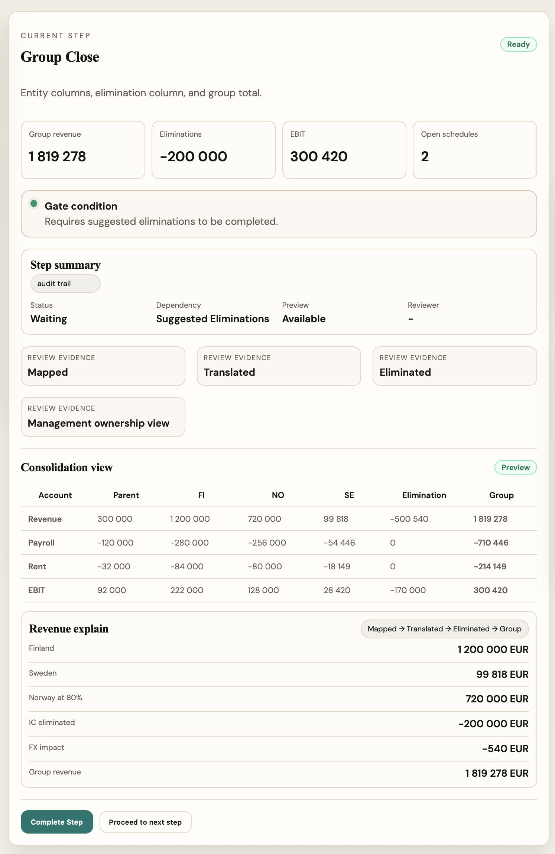Open the Eliminated review evidence card
555x854 pixels.
[x=455, y=366]
